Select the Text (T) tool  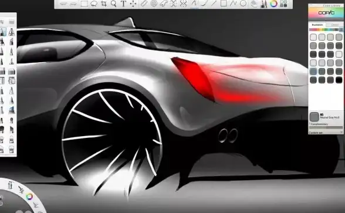pos(123,4)
